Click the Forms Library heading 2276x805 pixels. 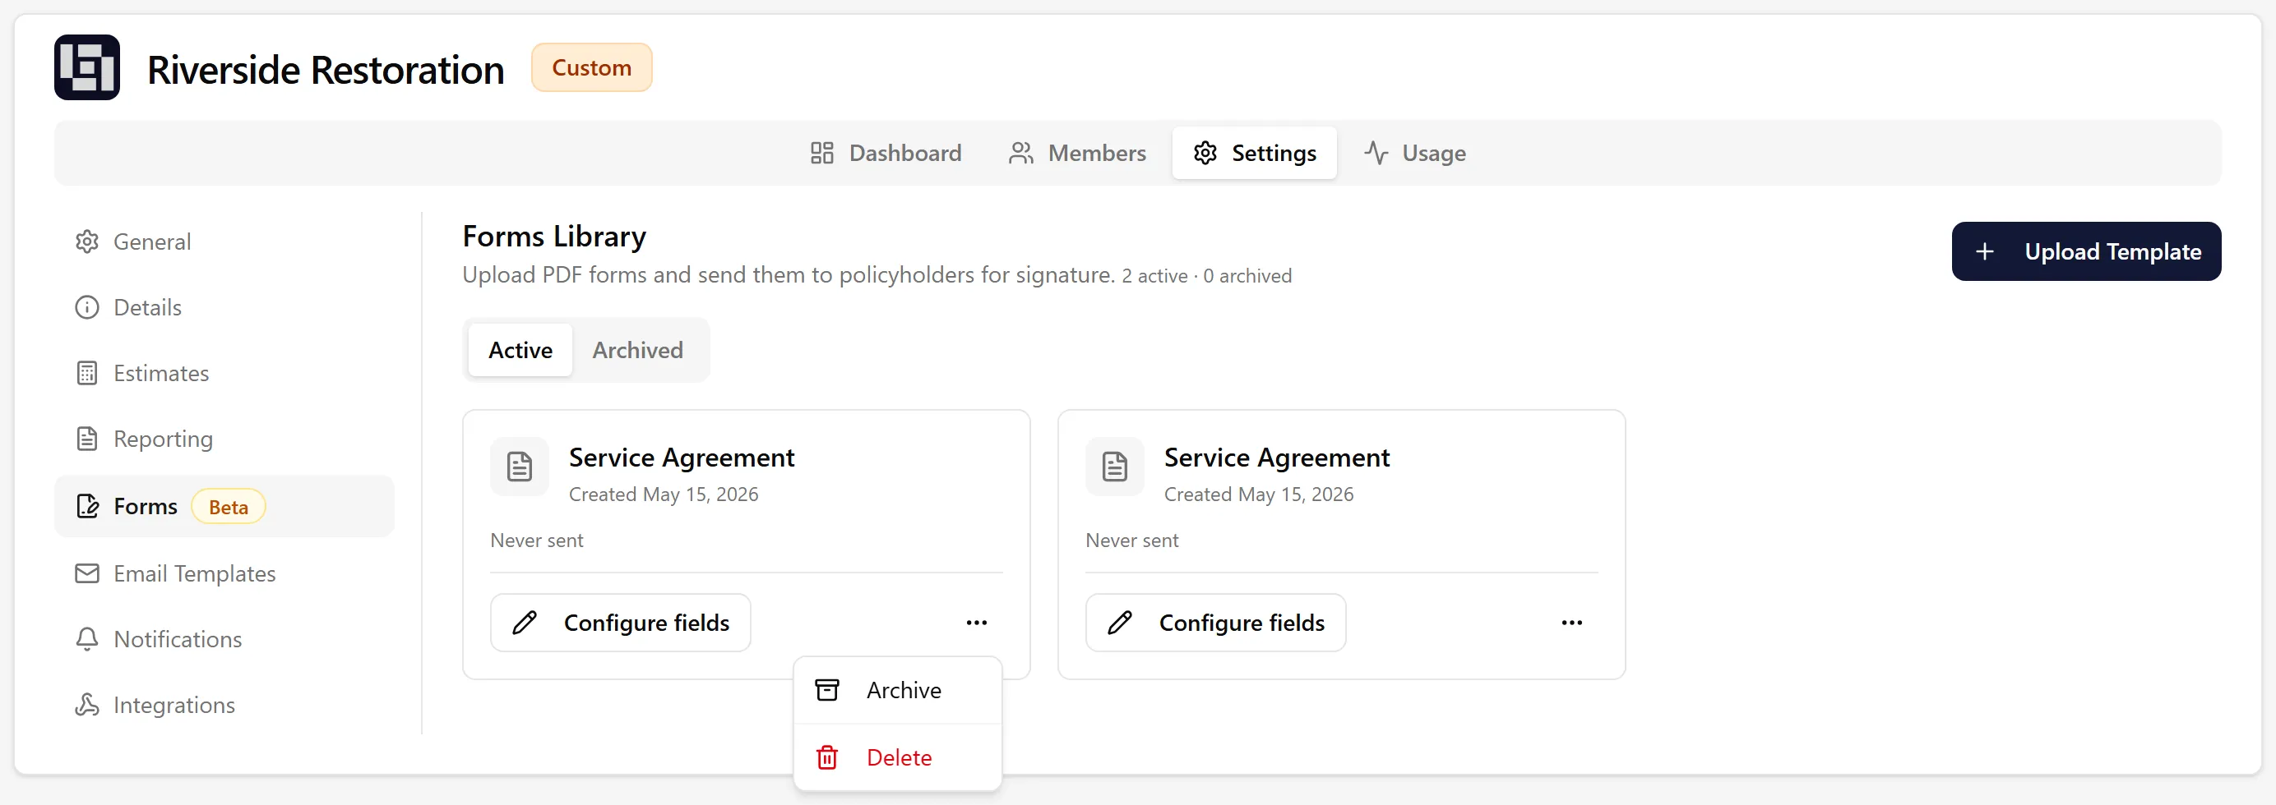point(554,237)
